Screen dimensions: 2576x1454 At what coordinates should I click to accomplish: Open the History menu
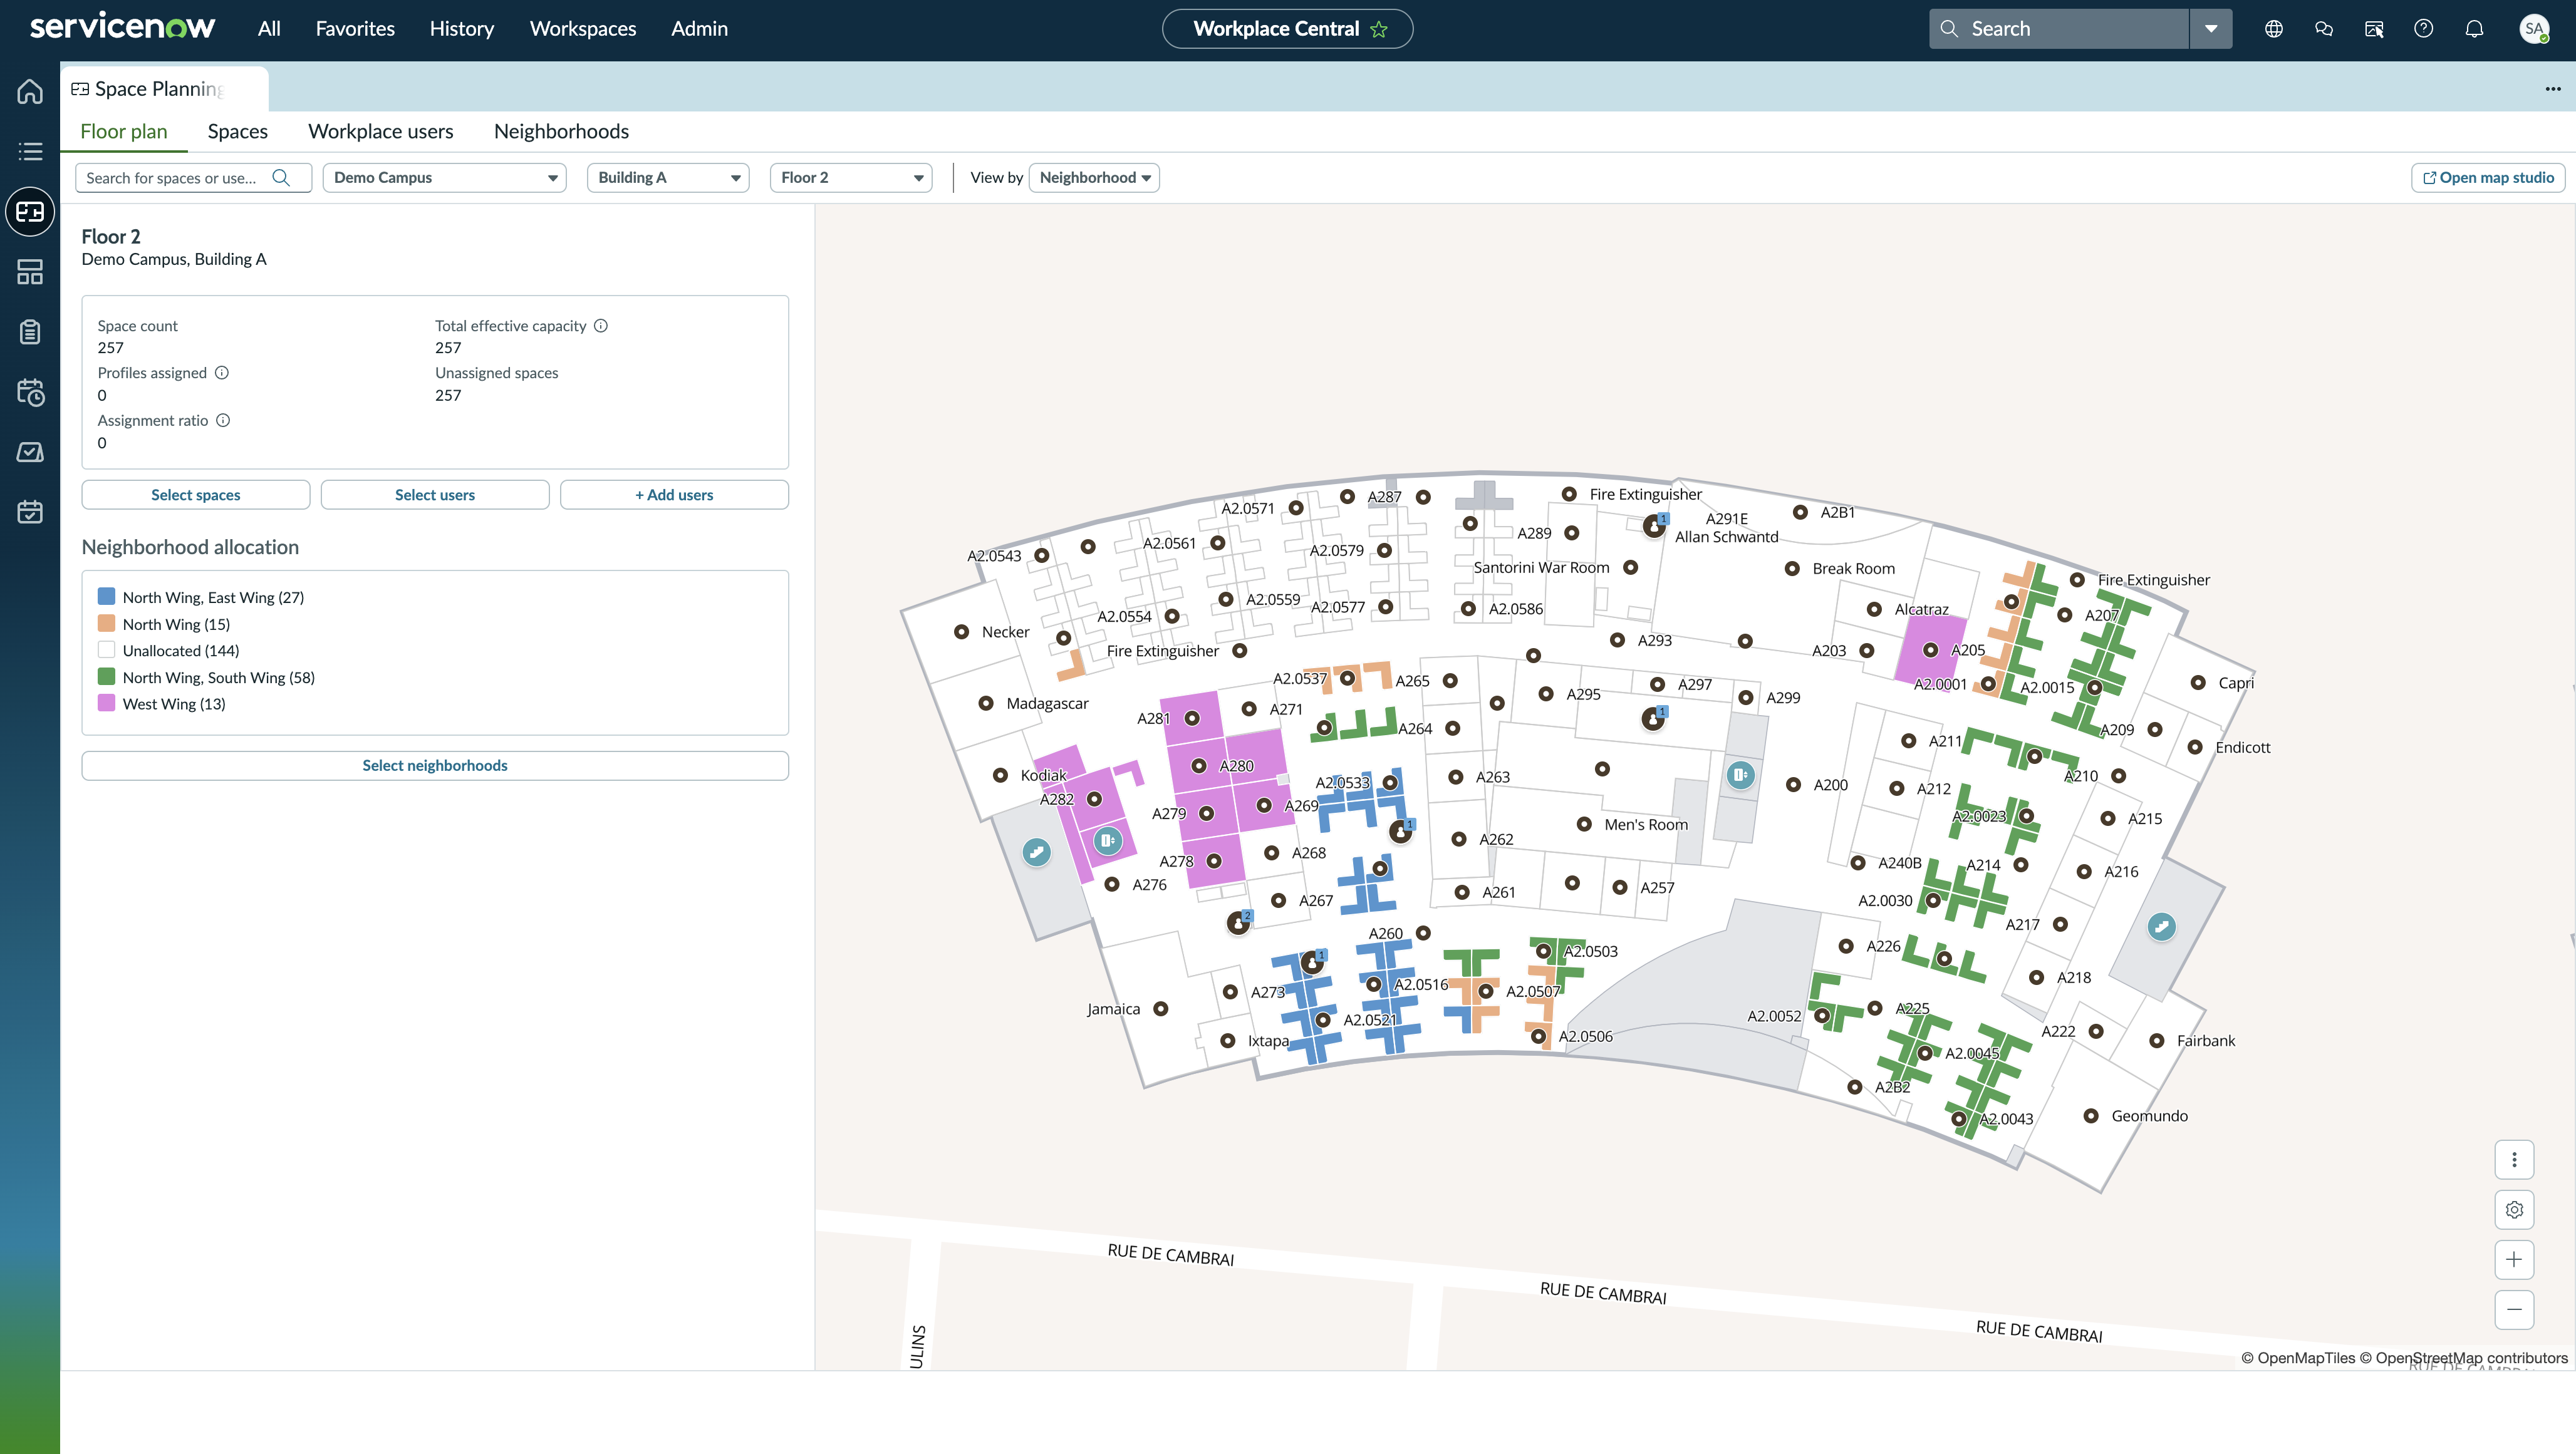462,29
